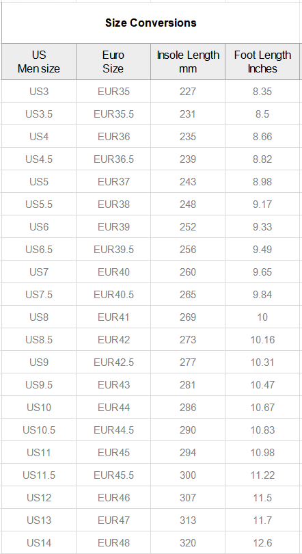Select the US3 cell
The image size is (302, 554).
point(39,91)
